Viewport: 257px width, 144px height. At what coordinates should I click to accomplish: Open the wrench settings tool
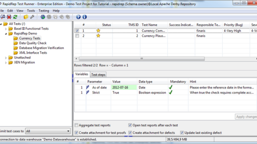tap(32, 17)
